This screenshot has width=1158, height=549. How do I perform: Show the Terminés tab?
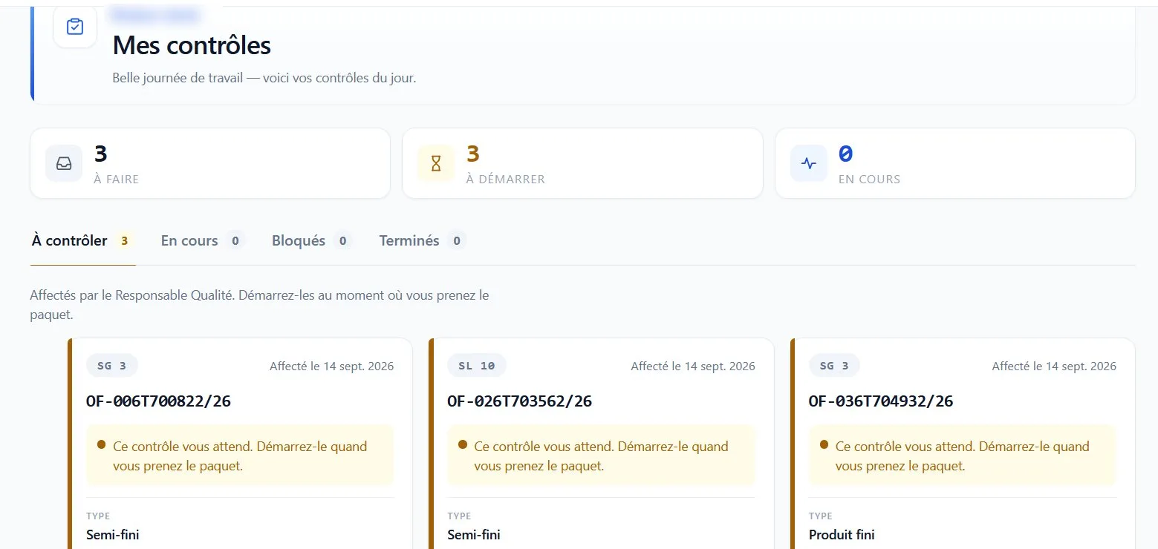click(x=423, y=240)
